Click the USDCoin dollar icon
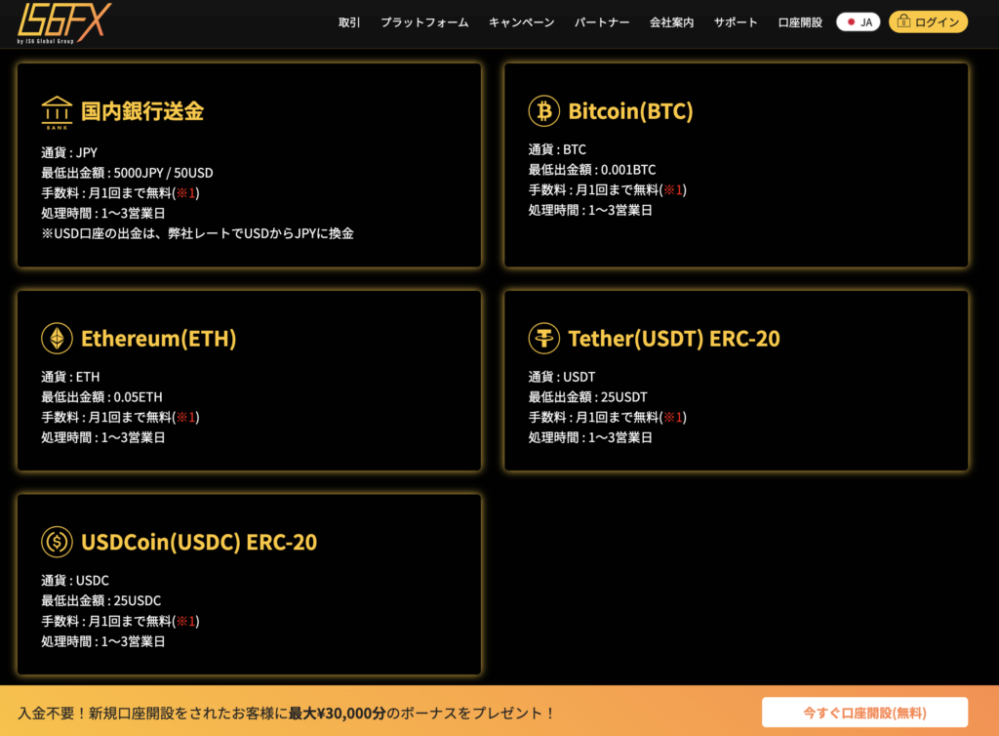 pos(57,542)
